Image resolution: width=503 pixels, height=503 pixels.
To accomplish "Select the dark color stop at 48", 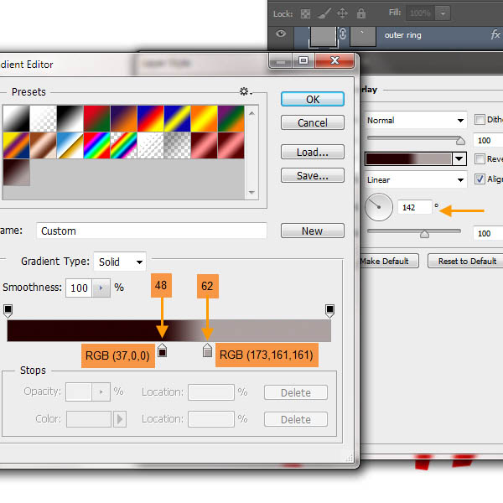I will click(163, 351).
